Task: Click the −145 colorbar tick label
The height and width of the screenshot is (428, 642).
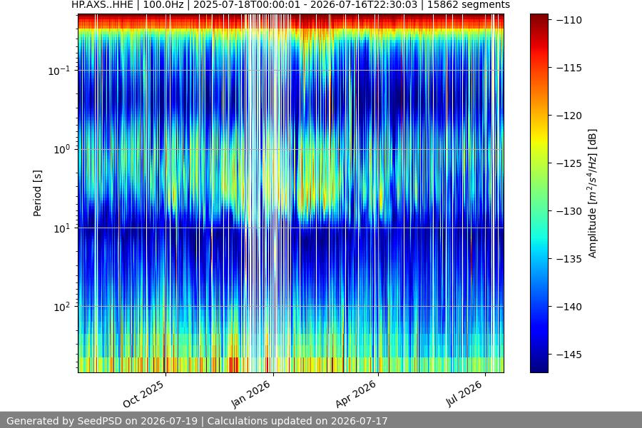Action: tap(569, 355)
